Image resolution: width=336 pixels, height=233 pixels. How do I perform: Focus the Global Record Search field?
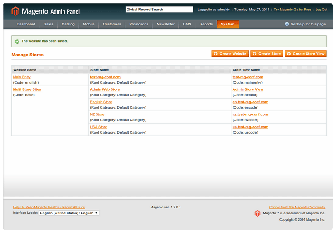[x=159, y=10]
